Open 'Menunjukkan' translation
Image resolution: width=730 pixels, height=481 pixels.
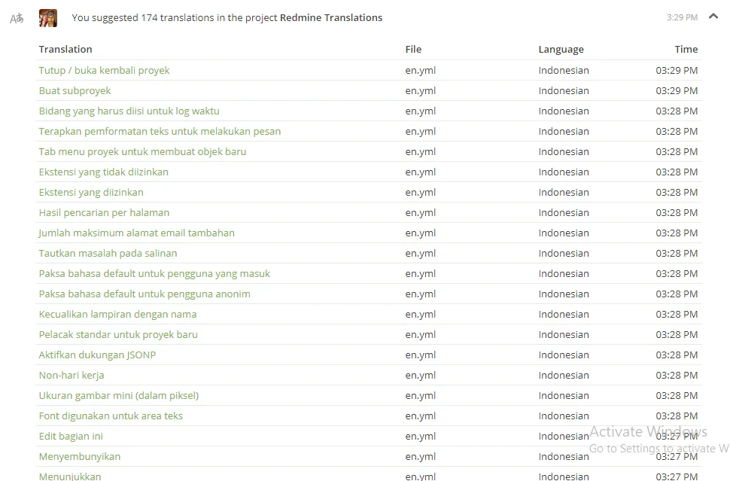pyautogui.click(x=70, y=476)
